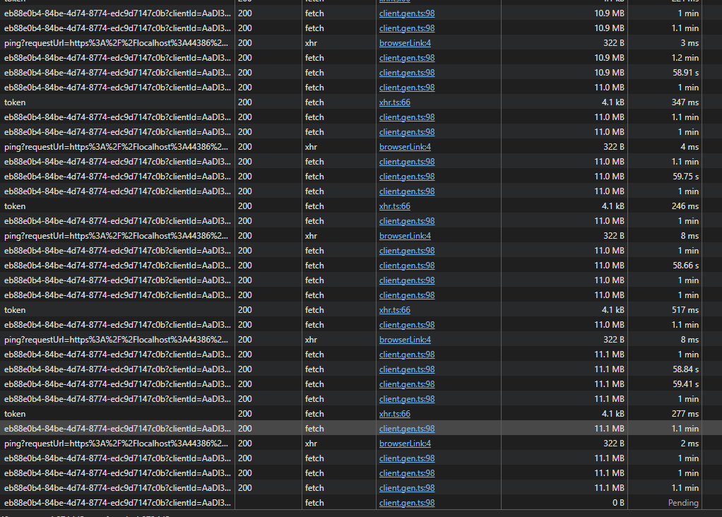Select the ping request name taking 2 ms
The height and width of the screenshot is (517, 722).
(x=117, y=444)
